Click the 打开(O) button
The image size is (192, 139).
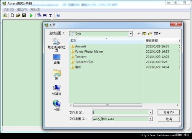[x=169, y=113]
